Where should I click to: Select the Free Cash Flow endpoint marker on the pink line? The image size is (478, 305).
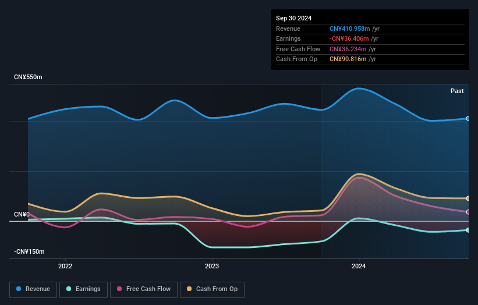click(x=468, y=212)
